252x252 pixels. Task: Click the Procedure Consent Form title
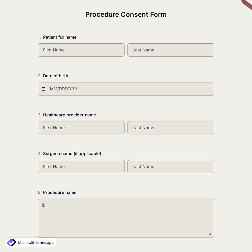pos(126,14)
